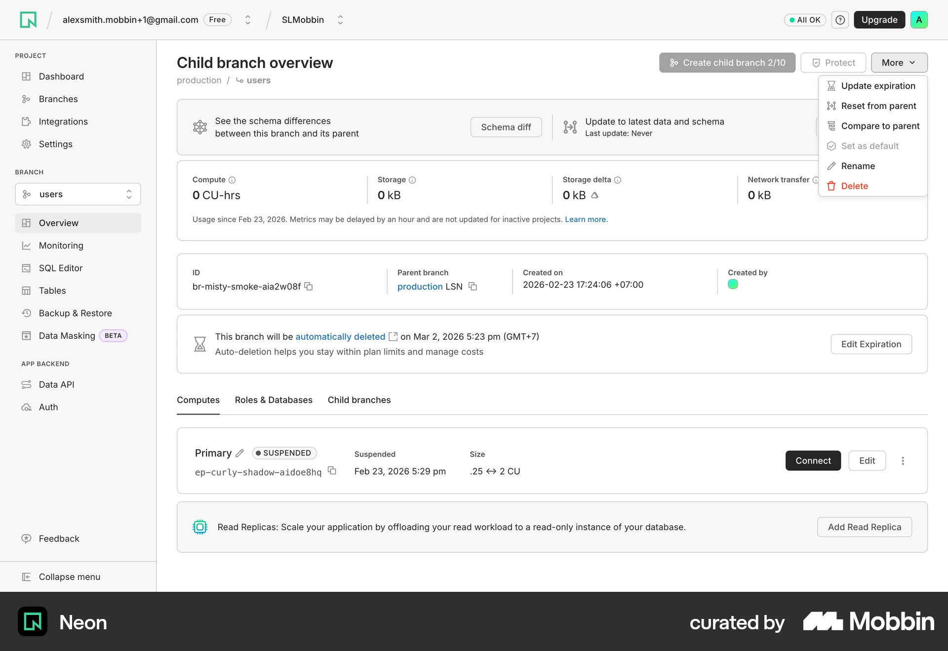Click the Feedback speech bubble icon
948x651 pixels.
point(27,539)
